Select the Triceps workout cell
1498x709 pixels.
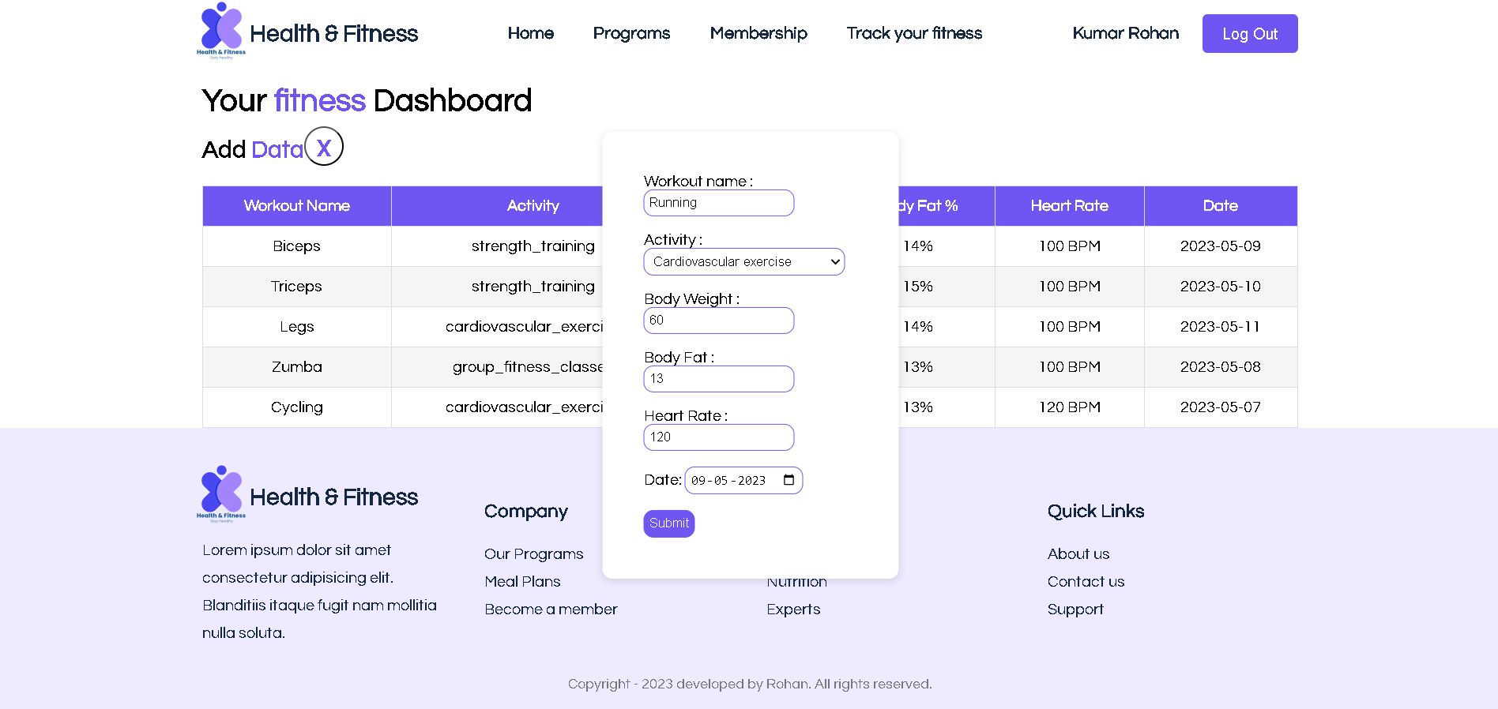(x=297, y=287)
